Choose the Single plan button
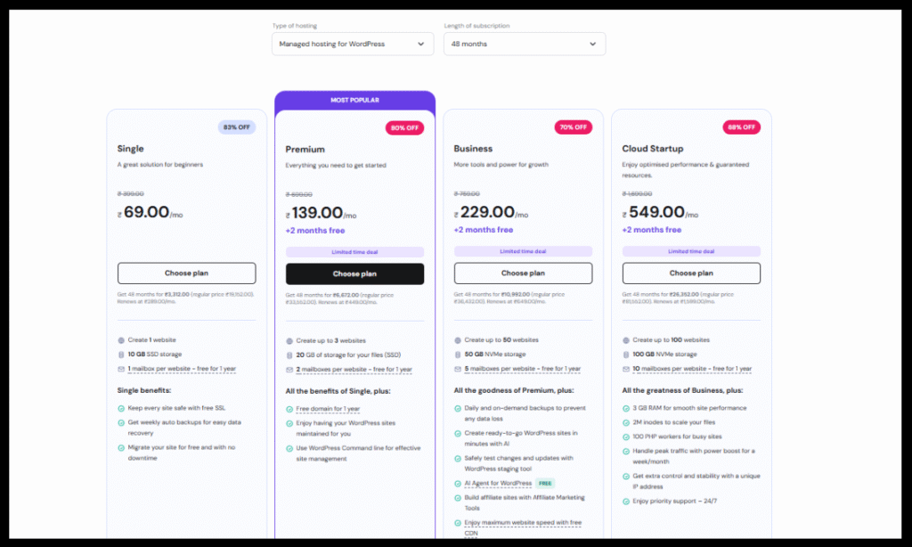 186,273
